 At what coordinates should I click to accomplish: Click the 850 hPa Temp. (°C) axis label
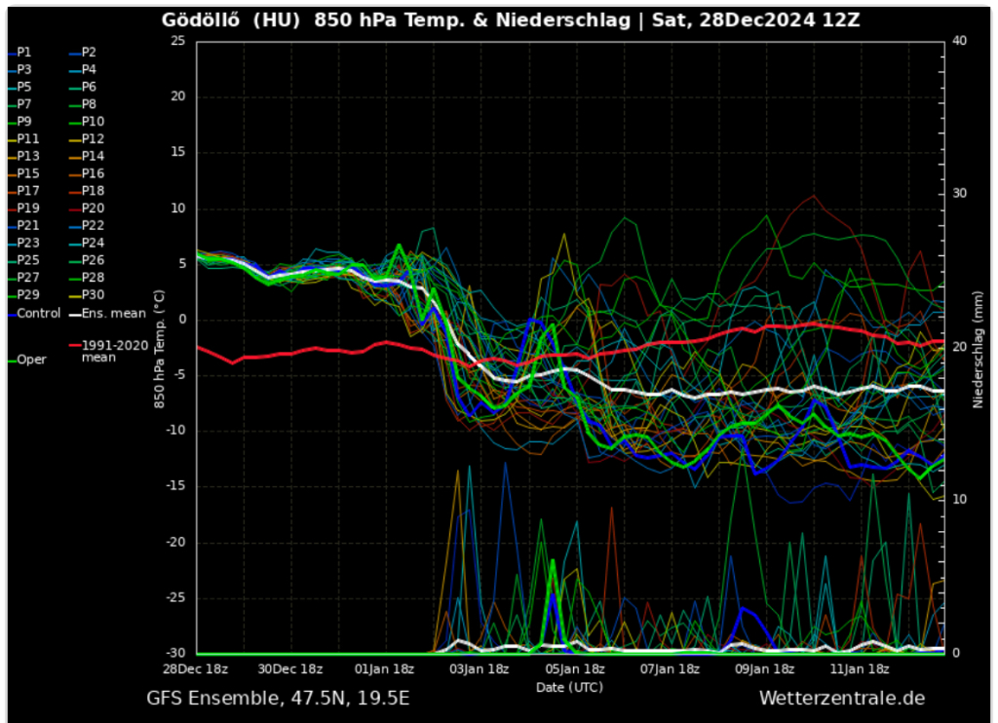pyautogui.click(x=159, y=347)
